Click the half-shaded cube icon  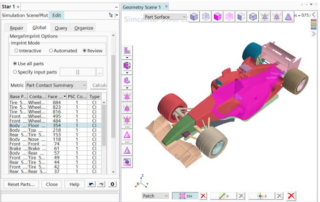tap(241, 17)
